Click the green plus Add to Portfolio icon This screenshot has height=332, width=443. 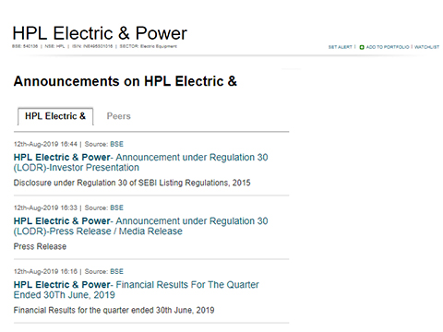362,47
